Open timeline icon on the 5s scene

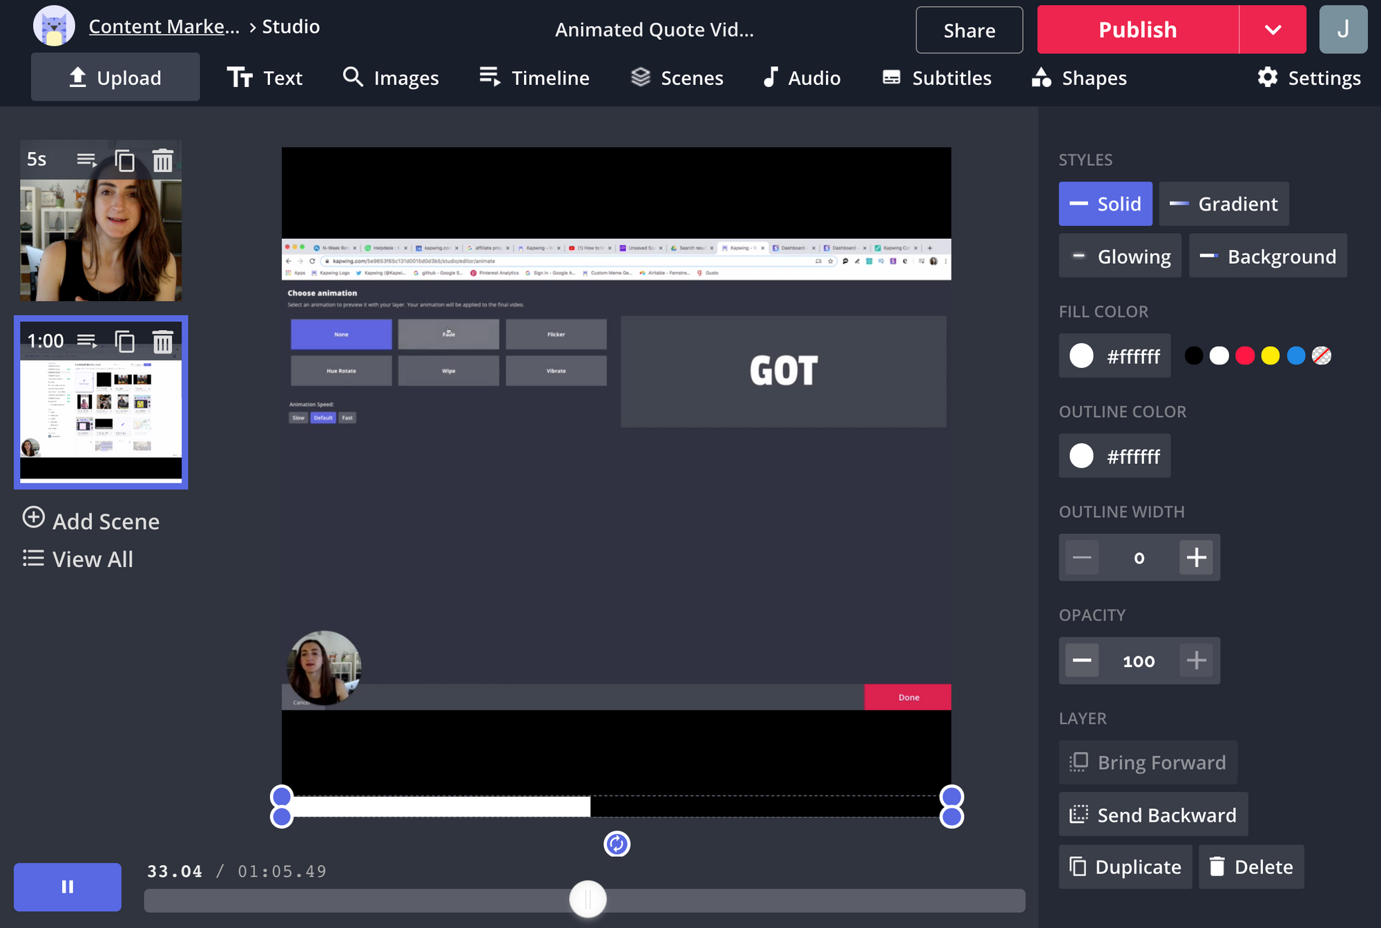point(86,160)
